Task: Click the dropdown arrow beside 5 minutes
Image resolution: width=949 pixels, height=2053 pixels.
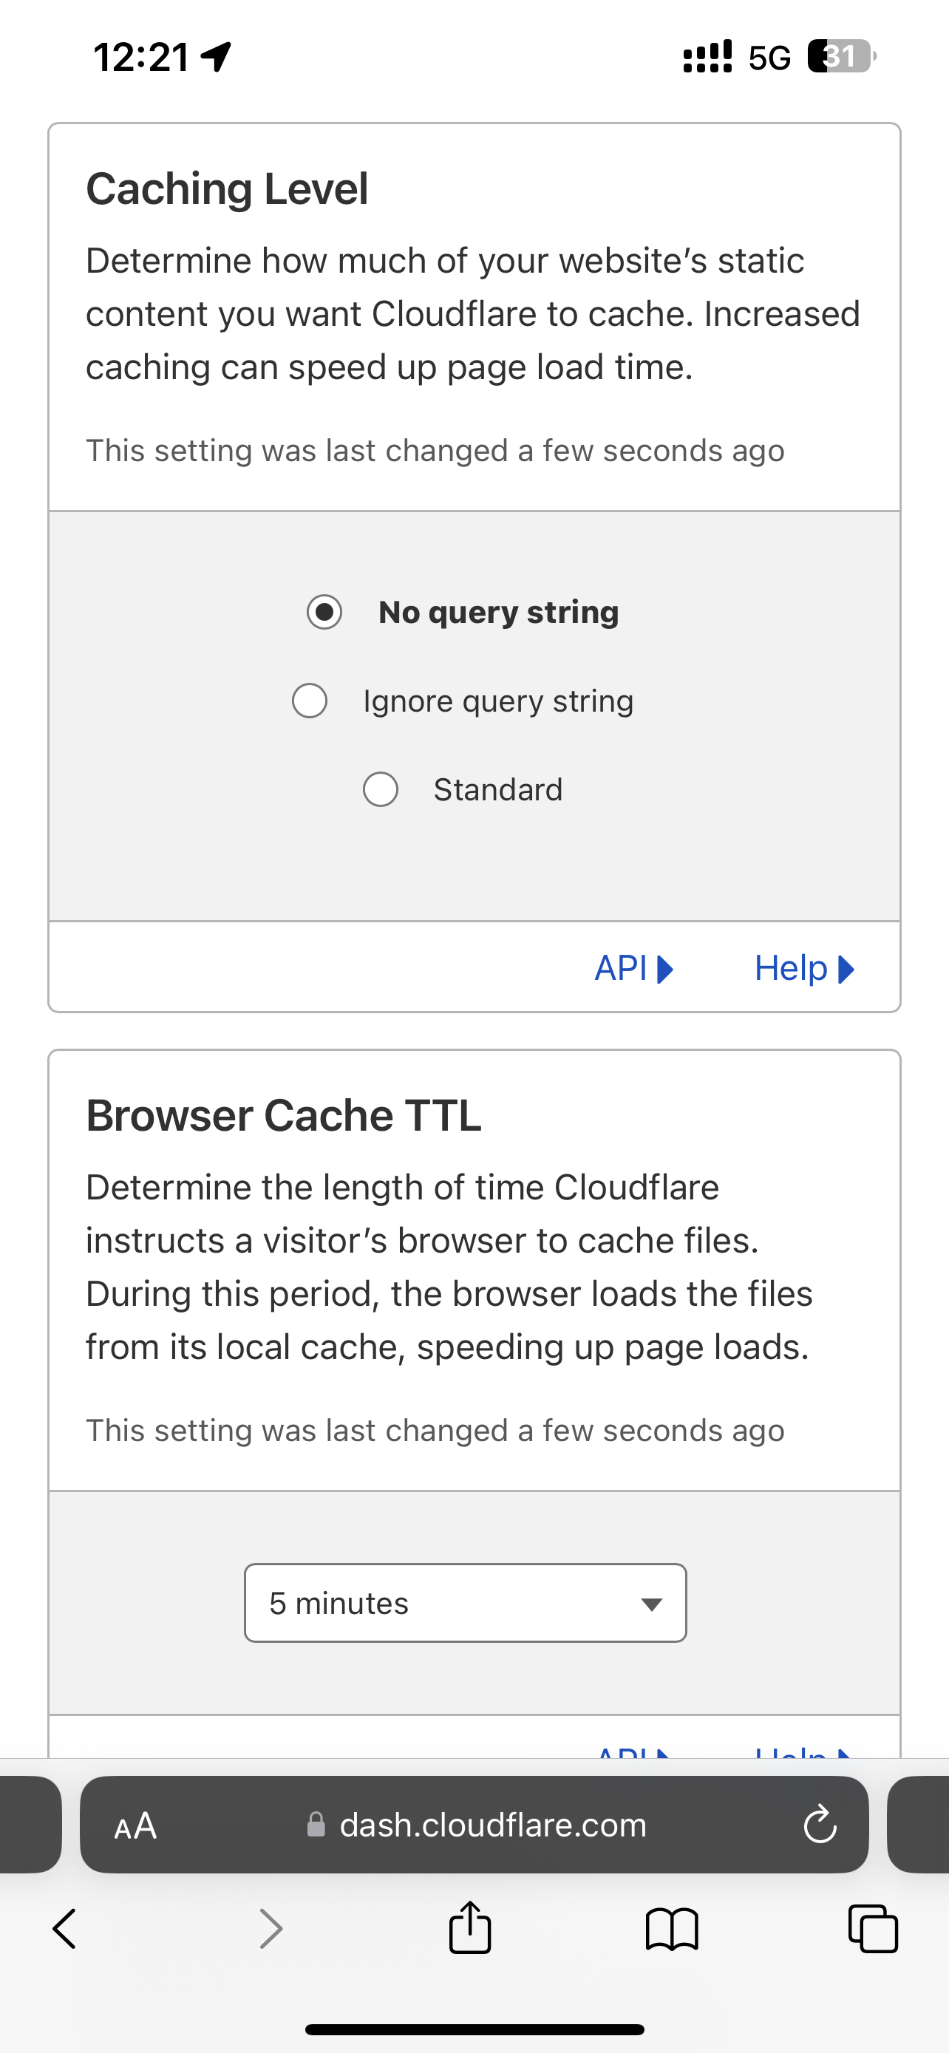Action: (x=651, y=1604)
